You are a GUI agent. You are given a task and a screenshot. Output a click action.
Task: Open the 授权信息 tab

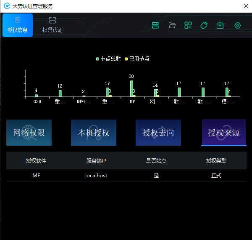click(x=18, y=25)
